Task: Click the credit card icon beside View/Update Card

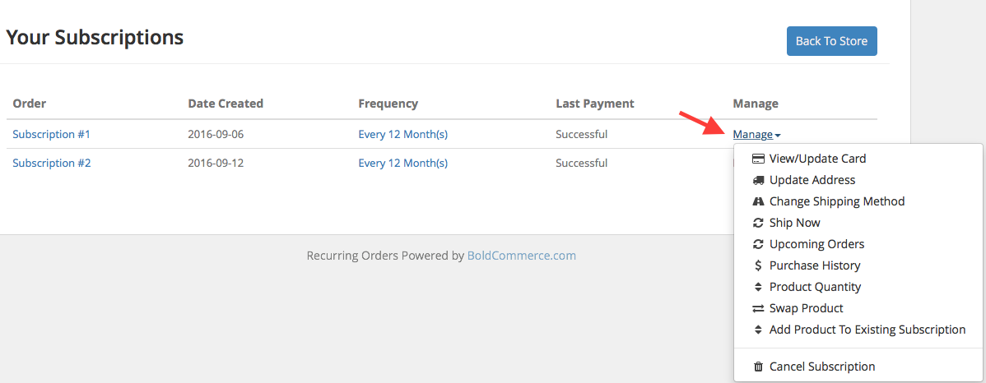Action: point(759,159)
